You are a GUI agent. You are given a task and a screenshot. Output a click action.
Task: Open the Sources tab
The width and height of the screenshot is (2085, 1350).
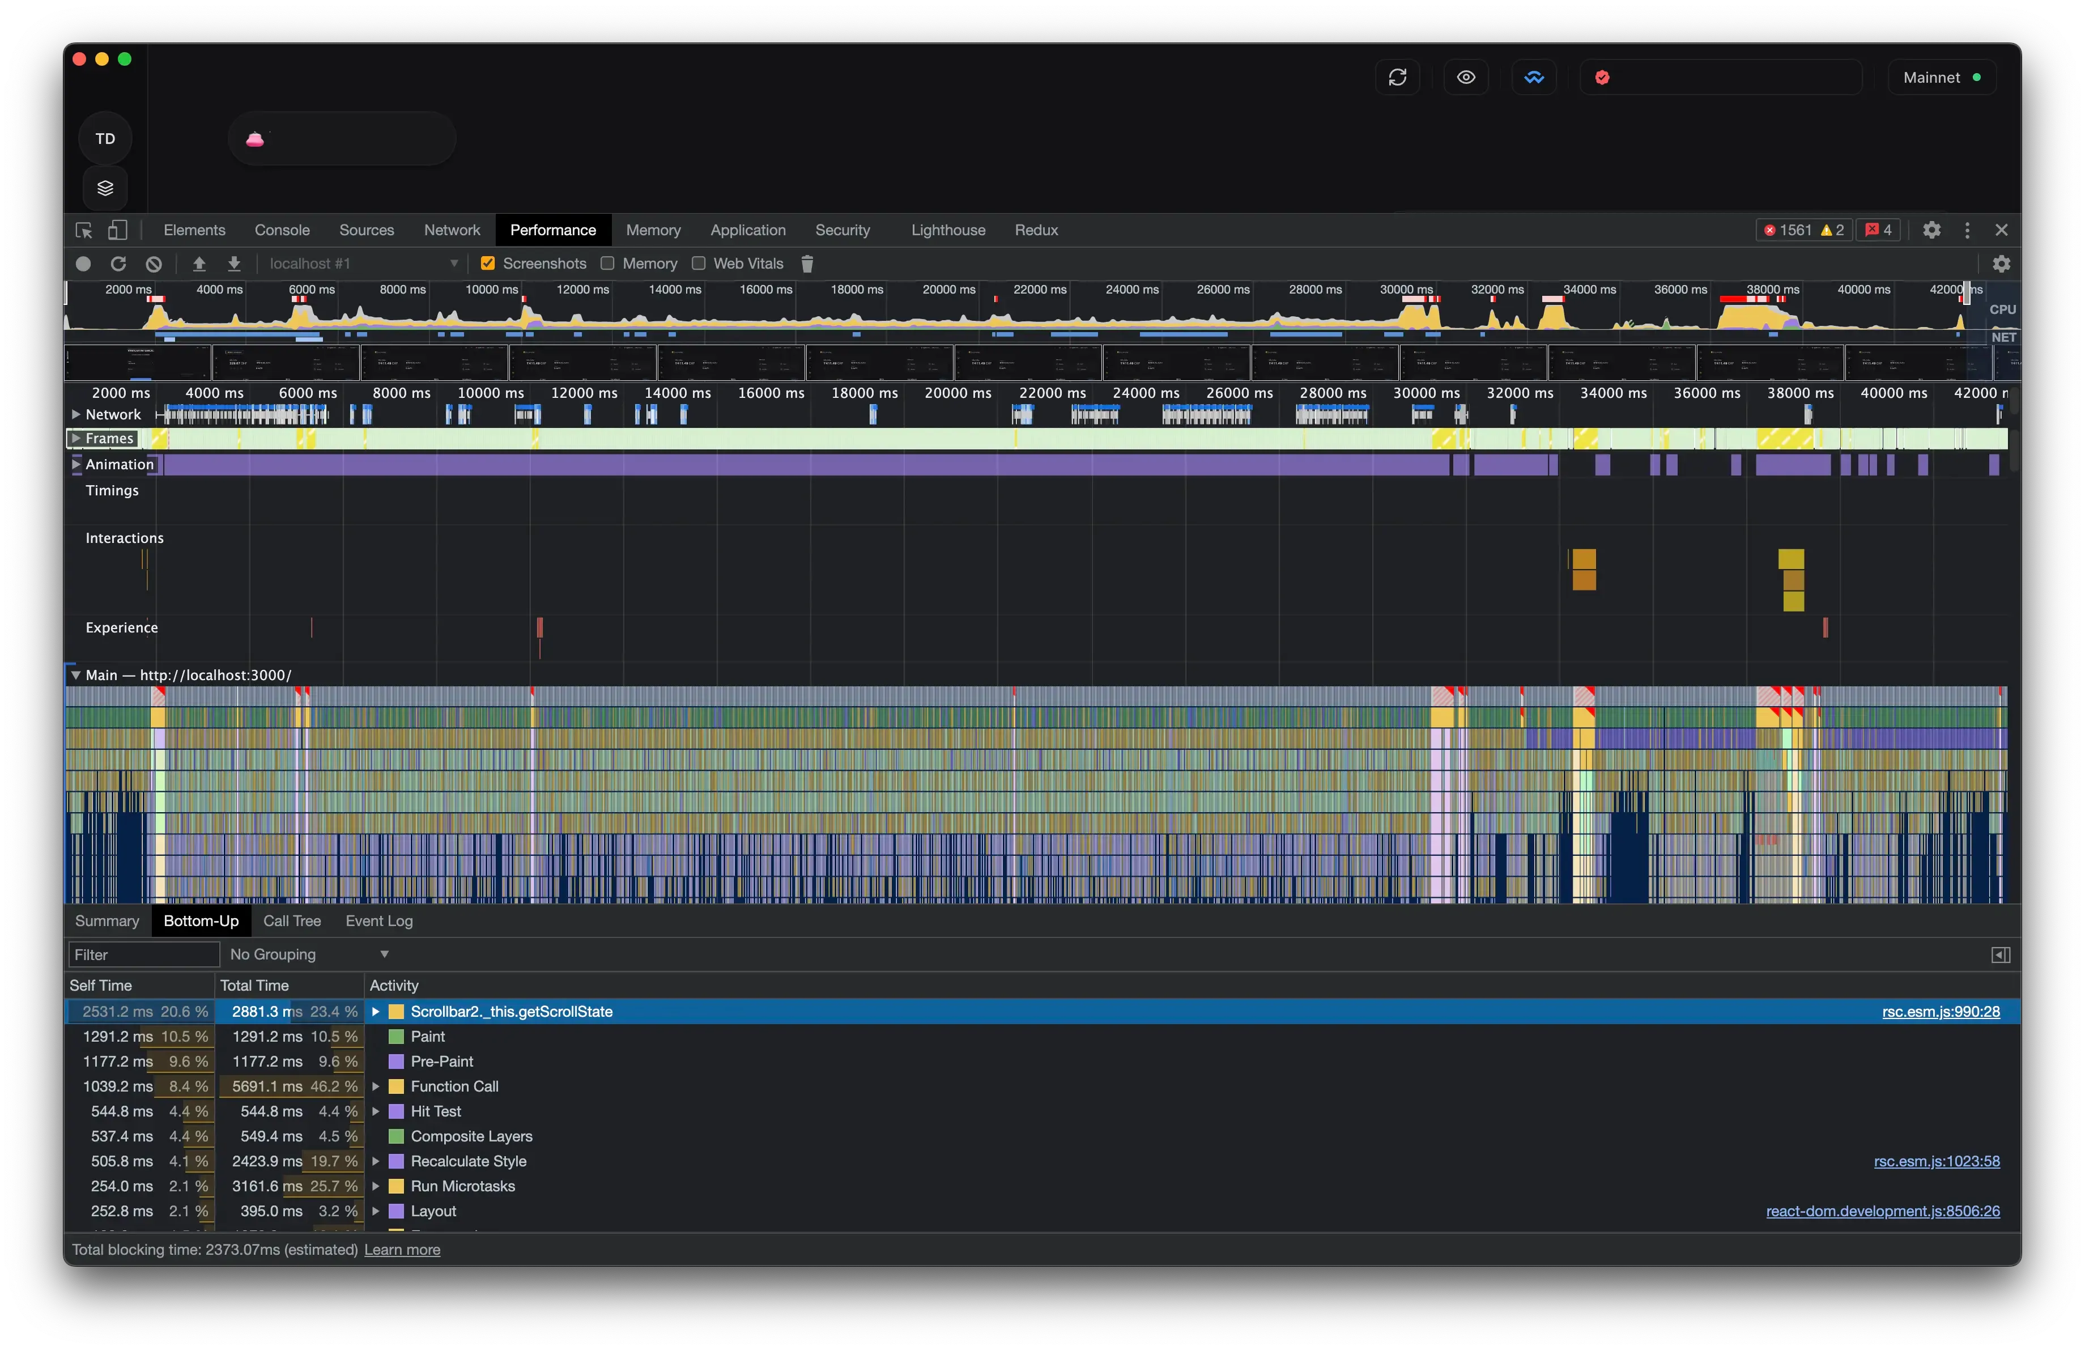pyautogui.click(x=366, y=231)
